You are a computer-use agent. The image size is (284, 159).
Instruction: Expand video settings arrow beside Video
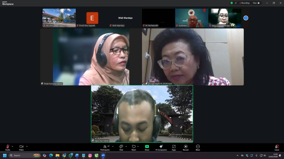click(x=27, y=146)
